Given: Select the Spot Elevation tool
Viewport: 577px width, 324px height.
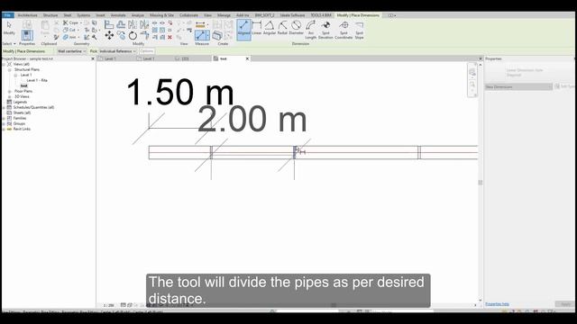Looking at the screenshot, I should click(x=325, y=30).
